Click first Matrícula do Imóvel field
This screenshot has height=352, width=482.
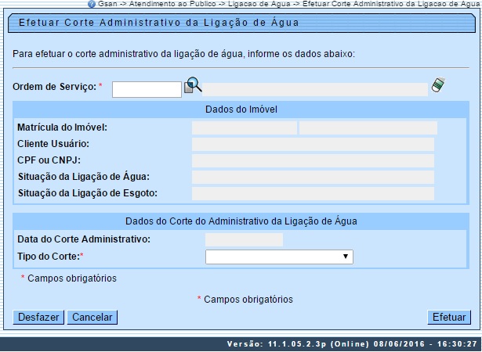pyautogui.click(x=245, y=128)
